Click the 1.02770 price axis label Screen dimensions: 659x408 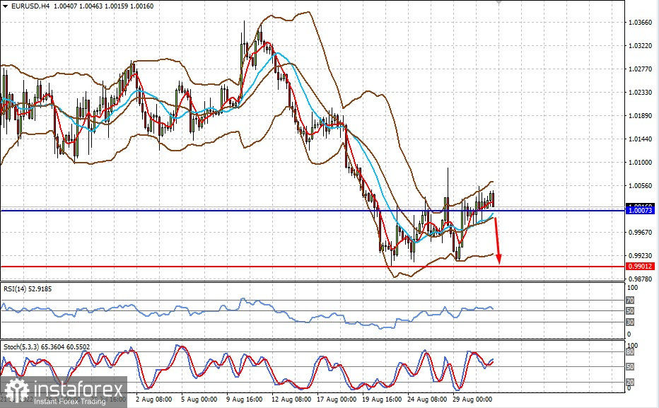point(640,69)
